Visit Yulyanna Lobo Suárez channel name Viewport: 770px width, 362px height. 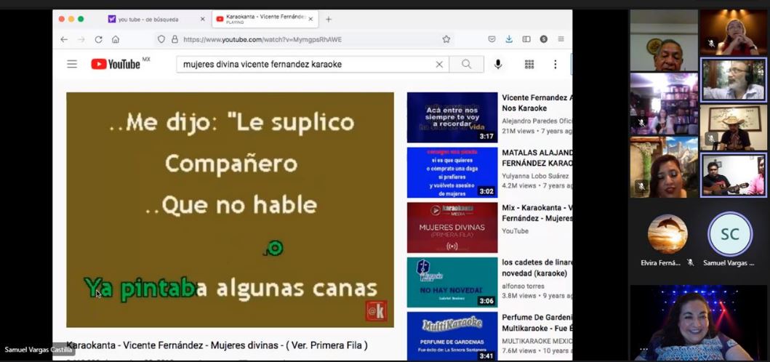(535, 176)
